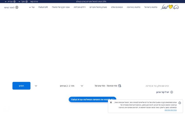Click the shekel currency icon
This screenshot has height=115, width=185.
point(27,2)
